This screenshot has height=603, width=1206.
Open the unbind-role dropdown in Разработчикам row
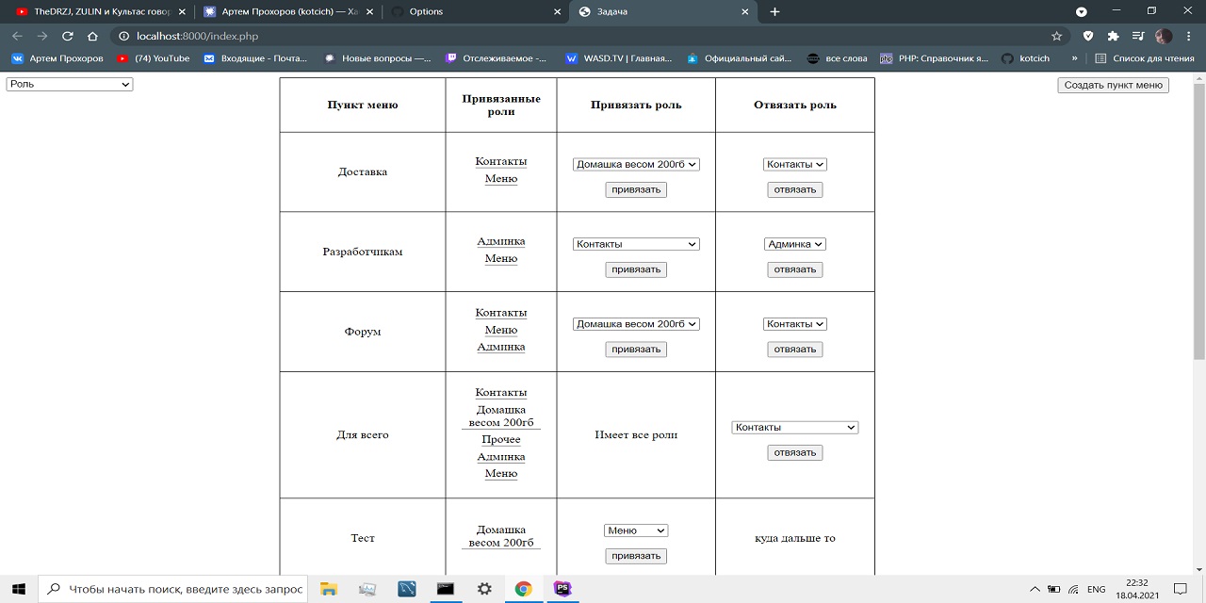pyautogui.click(x=794, y=244)
